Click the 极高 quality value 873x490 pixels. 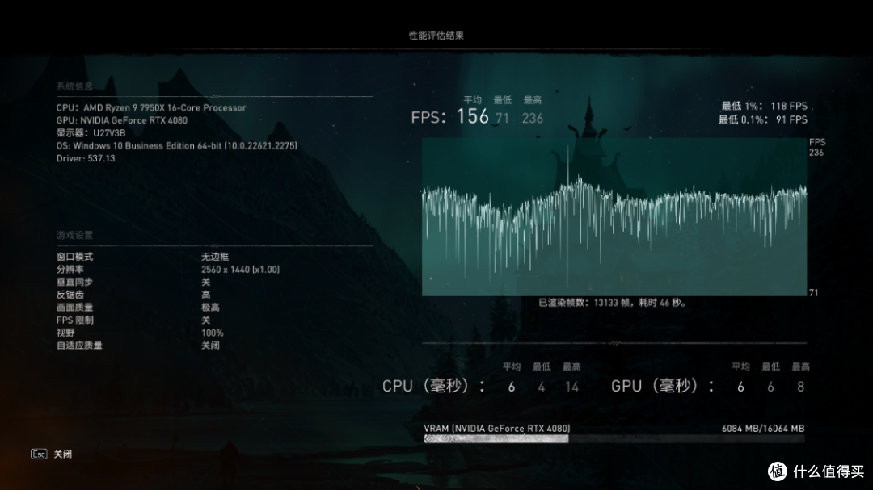pos(210,308)
